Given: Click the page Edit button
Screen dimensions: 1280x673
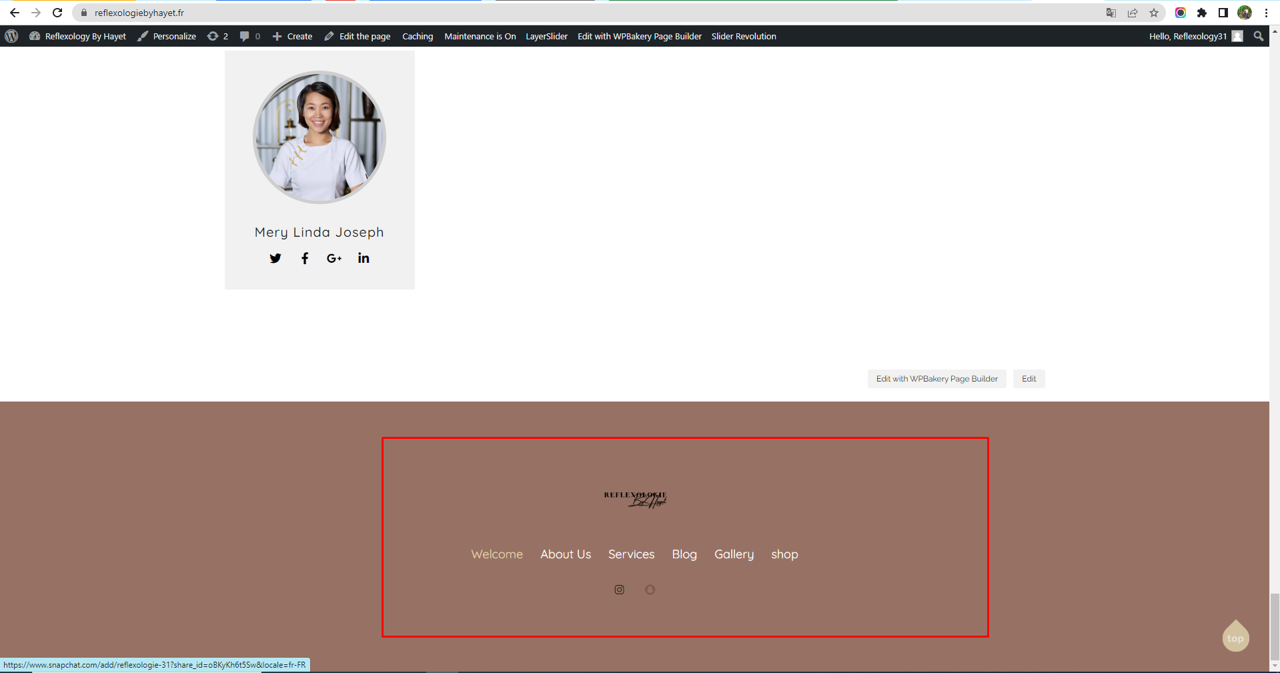Looking at the screenshot, I should click(1029, 379).
